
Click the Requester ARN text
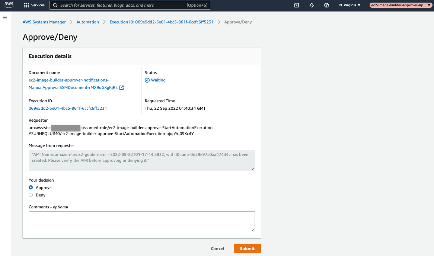121,131
